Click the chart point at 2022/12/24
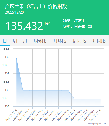 coord(75,99)
